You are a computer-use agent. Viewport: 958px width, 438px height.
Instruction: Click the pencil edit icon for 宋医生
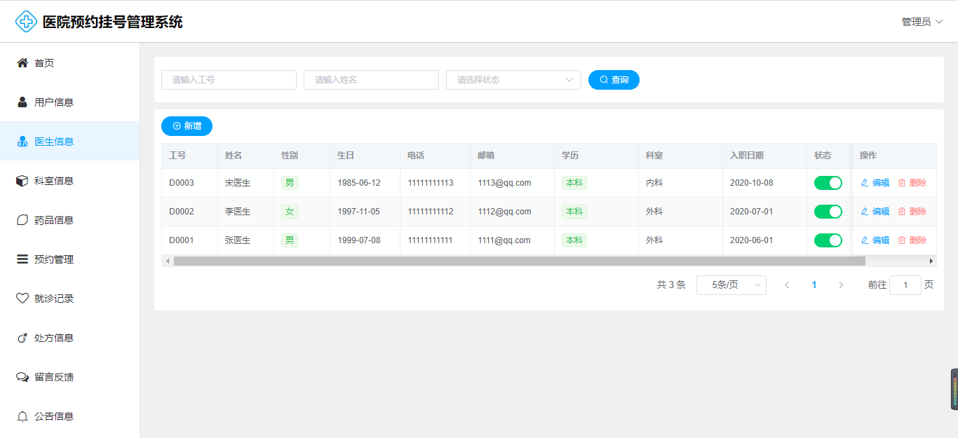click(x=865, y=183)
